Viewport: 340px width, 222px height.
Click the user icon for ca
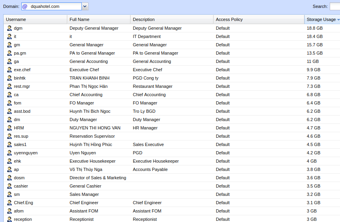tap(9, 95)
